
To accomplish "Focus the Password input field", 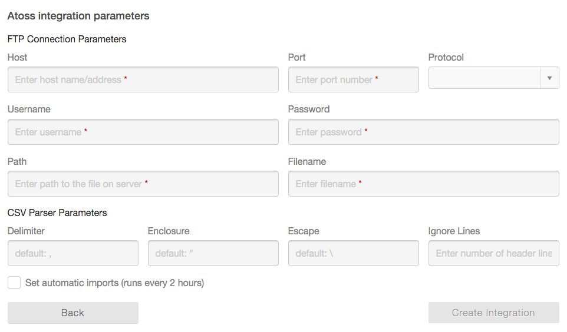I will 423,132.
